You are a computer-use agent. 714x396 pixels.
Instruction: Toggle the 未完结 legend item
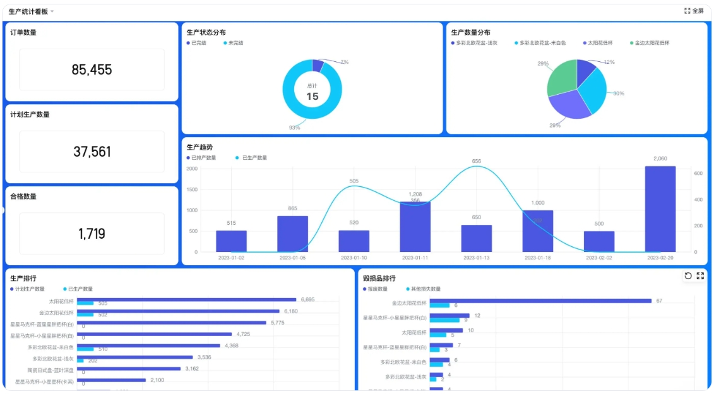(x=232, y=43)
